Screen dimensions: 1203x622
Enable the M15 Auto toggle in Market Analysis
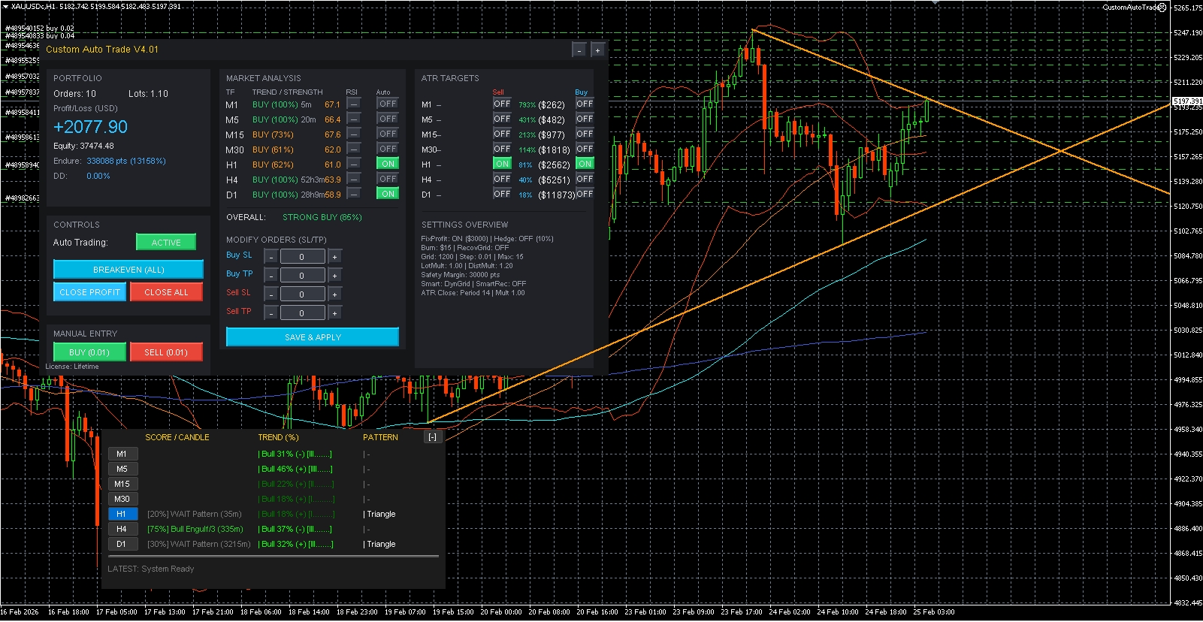click(x=388, y=134)
